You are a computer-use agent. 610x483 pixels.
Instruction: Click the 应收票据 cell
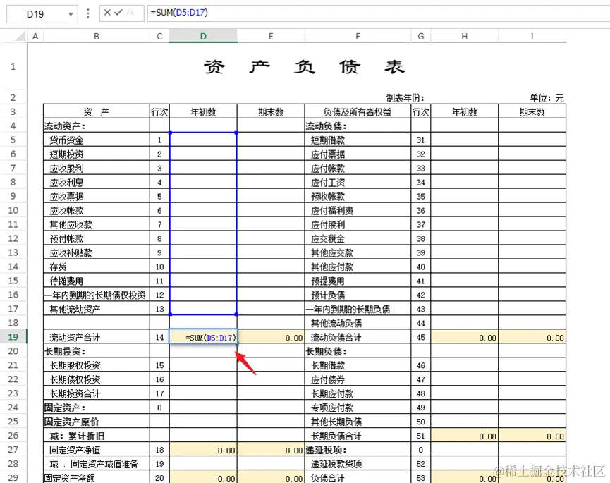coord(97,196)
